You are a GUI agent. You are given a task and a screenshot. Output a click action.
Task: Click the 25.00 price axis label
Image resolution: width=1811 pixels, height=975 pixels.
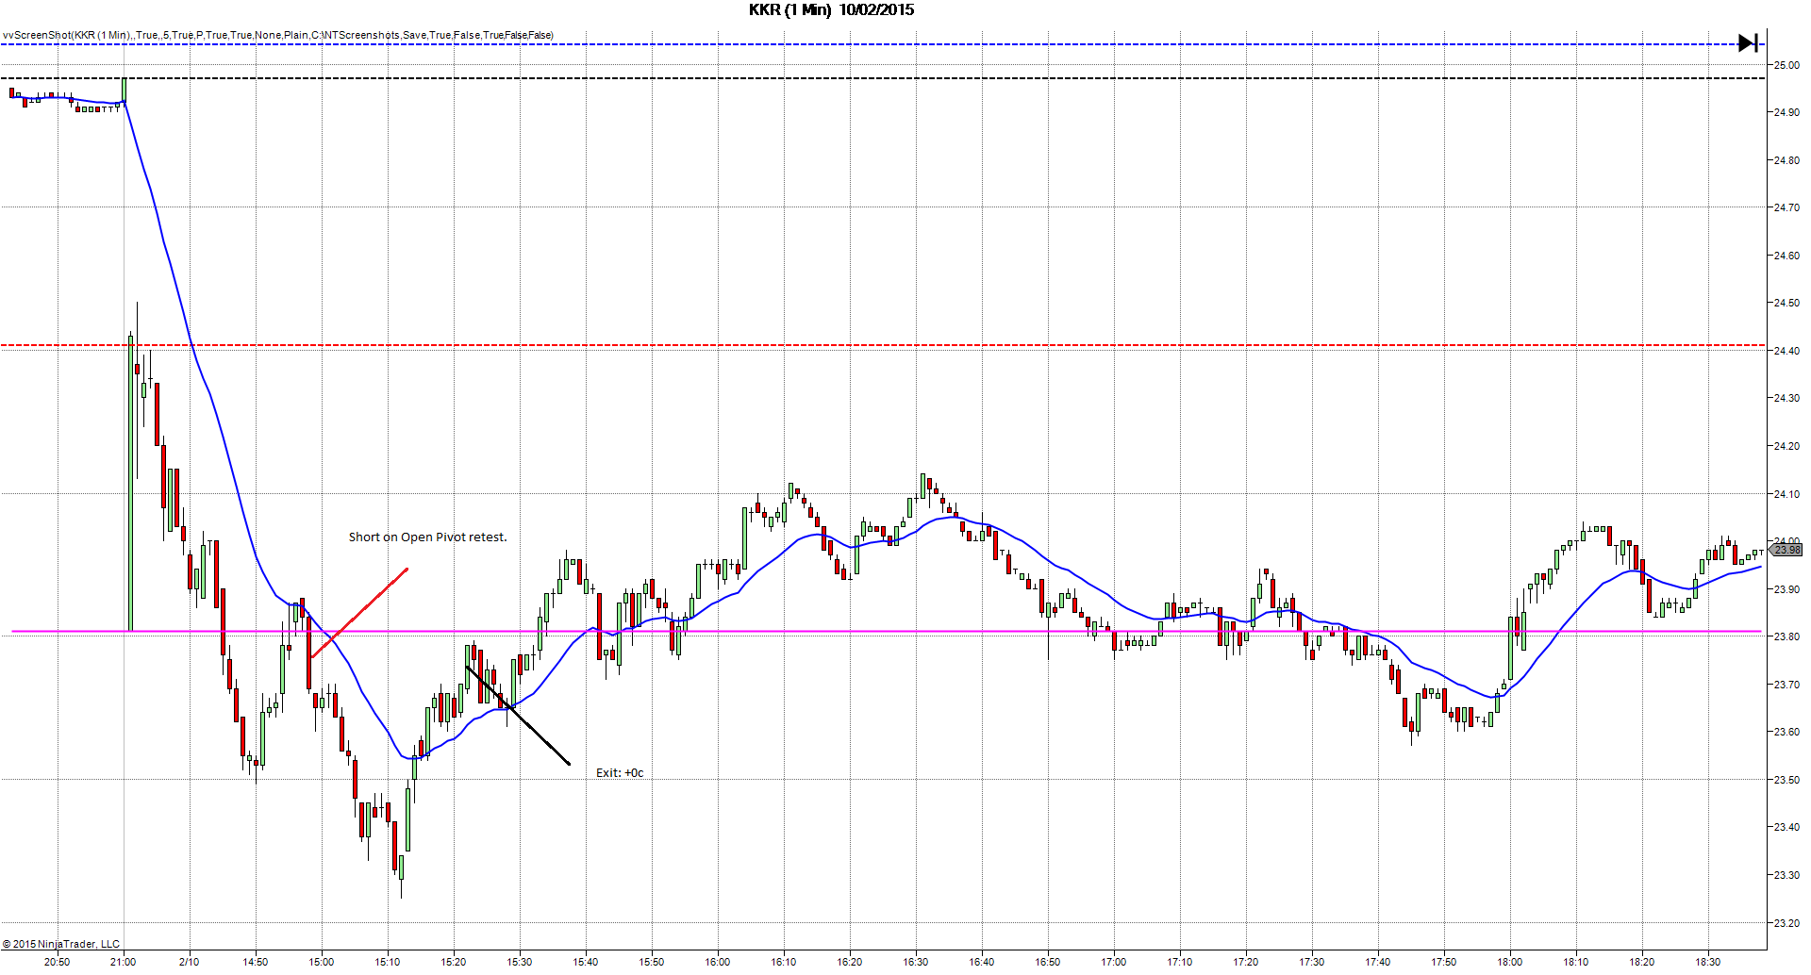pos(1786,65)
